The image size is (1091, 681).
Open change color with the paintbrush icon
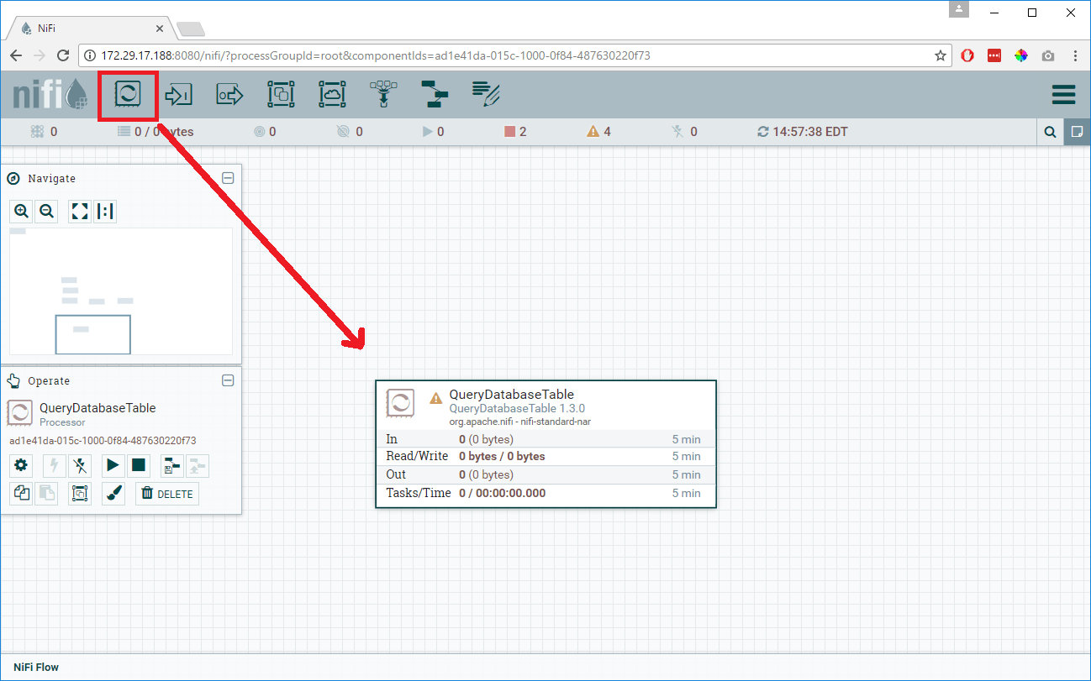tap(113, 494)
